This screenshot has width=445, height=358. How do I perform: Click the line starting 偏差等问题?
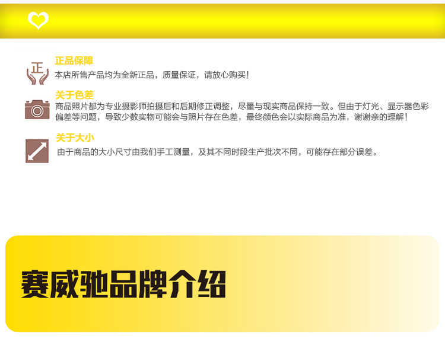pos(231,117)
